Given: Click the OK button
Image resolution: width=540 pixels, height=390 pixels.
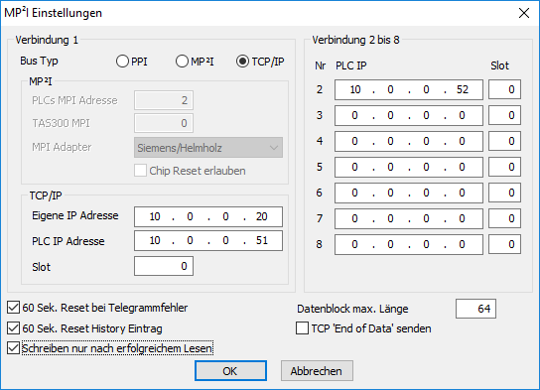Looking at the screenshot, I should coord(230,371).
